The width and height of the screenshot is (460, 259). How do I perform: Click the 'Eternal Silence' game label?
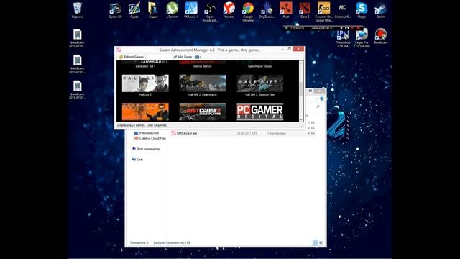coord(203,66)
